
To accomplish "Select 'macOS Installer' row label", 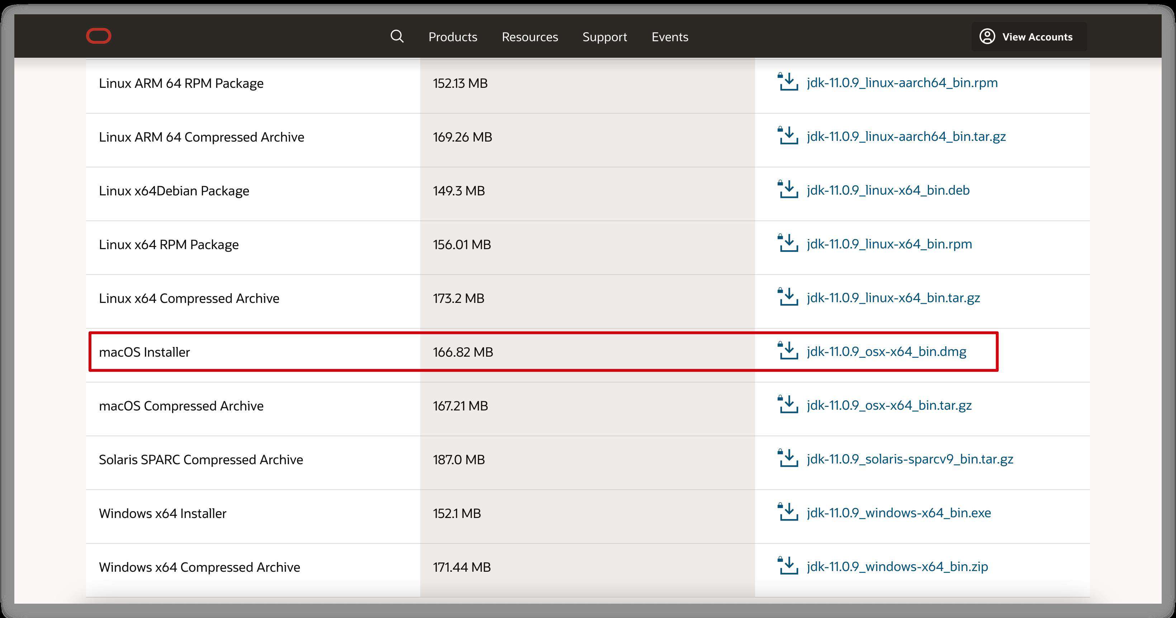I will 144,352.
